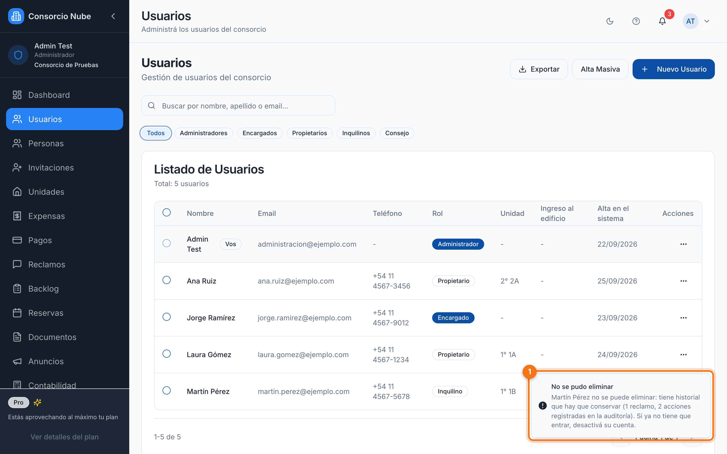
Task: Open actions menu for Ana Ruiz
Action: pos(683,281)
